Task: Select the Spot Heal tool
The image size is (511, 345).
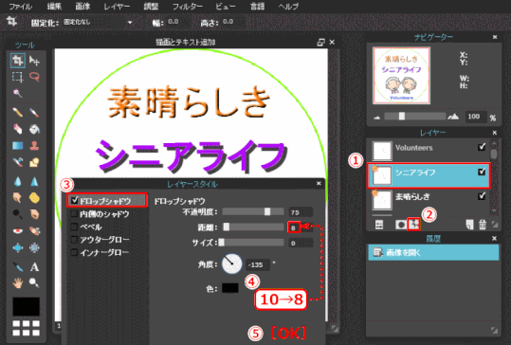Action: coord(34,230)
